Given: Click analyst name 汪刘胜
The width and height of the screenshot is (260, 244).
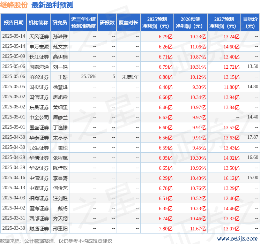Looking at the screenshot, I should click(x=60, y=198).
